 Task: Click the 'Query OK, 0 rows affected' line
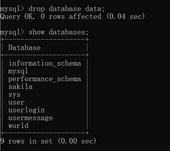(x=72, y=17)
